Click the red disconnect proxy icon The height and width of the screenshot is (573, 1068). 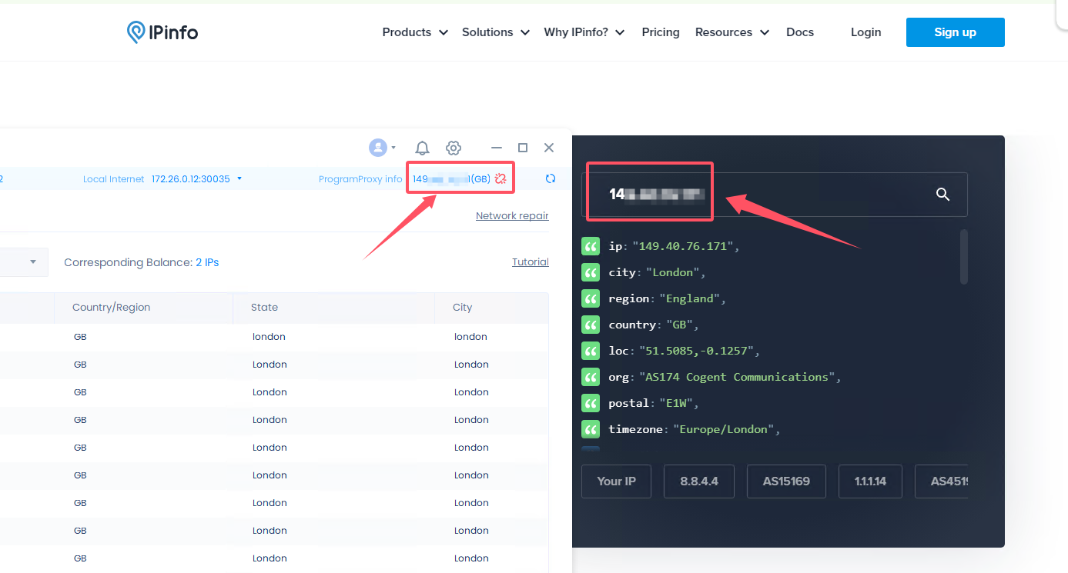coord(501,179)
